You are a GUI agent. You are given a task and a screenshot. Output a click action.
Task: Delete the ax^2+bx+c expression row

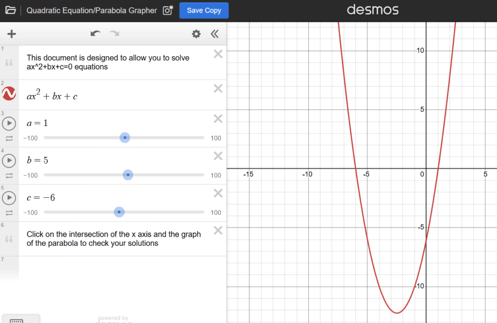tap(218, 88)
